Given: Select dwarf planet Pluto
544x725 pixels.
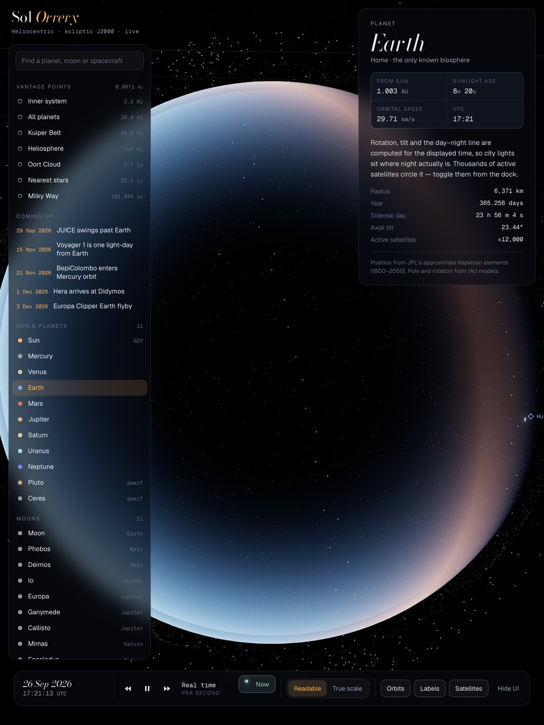Looking at the screenshot, I should click(80, 483).
